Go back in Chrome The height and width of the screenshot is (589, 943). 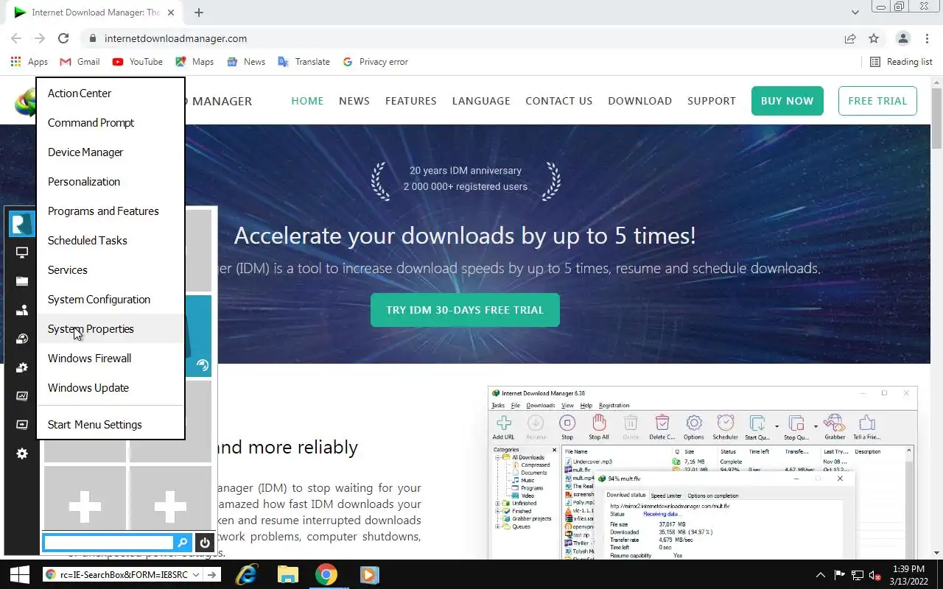pos(16,38)
